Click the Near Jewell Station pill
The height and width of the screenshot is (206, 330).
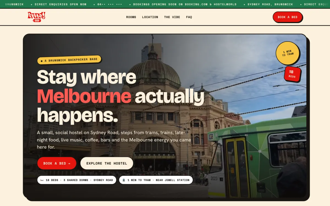click(156, 180)
